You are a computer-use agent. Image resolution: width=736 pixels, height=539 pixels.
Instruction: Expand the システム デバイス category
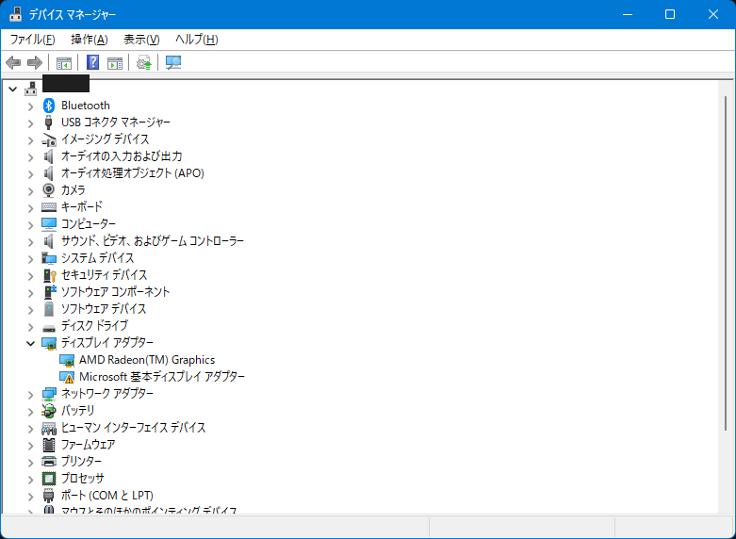click(30, 259)
